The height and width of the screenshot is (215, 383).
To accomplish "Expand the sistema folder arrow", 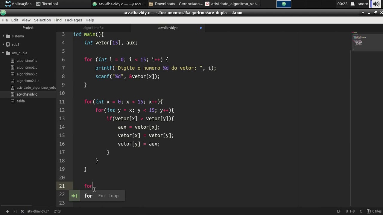I will point(3,36).
